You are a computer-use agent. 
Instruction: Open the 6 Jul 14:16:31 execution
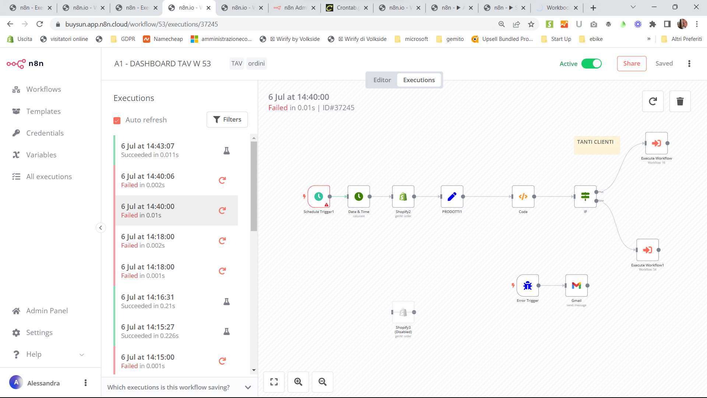click(x=148, y=301)
